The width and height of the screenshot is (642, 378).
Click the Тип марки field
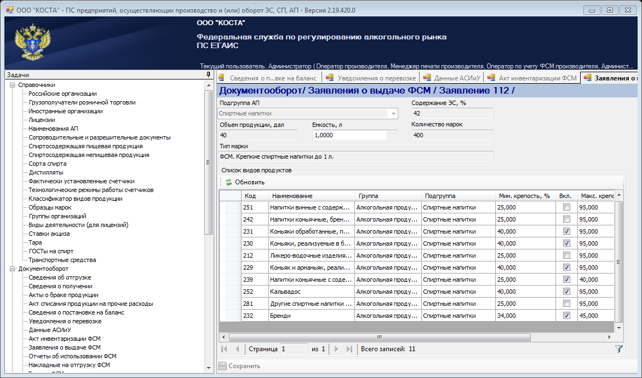pyautogui.click(x=356, y=156)
